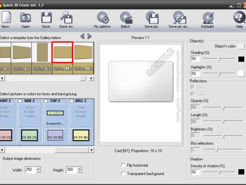Click the New project icon
This screenshot has width=246, height=185.
pyautogui.click(x=6, y=17)
